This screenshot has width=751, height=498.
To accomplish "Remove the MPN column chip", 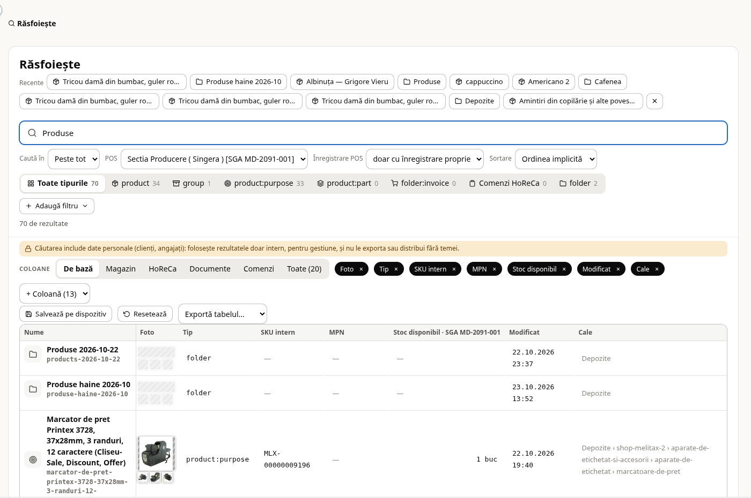I will click(494, 269).
